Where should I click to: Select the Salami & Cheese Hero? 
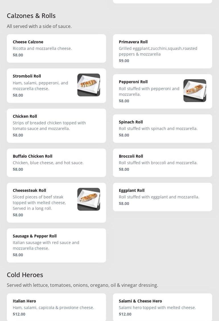pos(162,307)
